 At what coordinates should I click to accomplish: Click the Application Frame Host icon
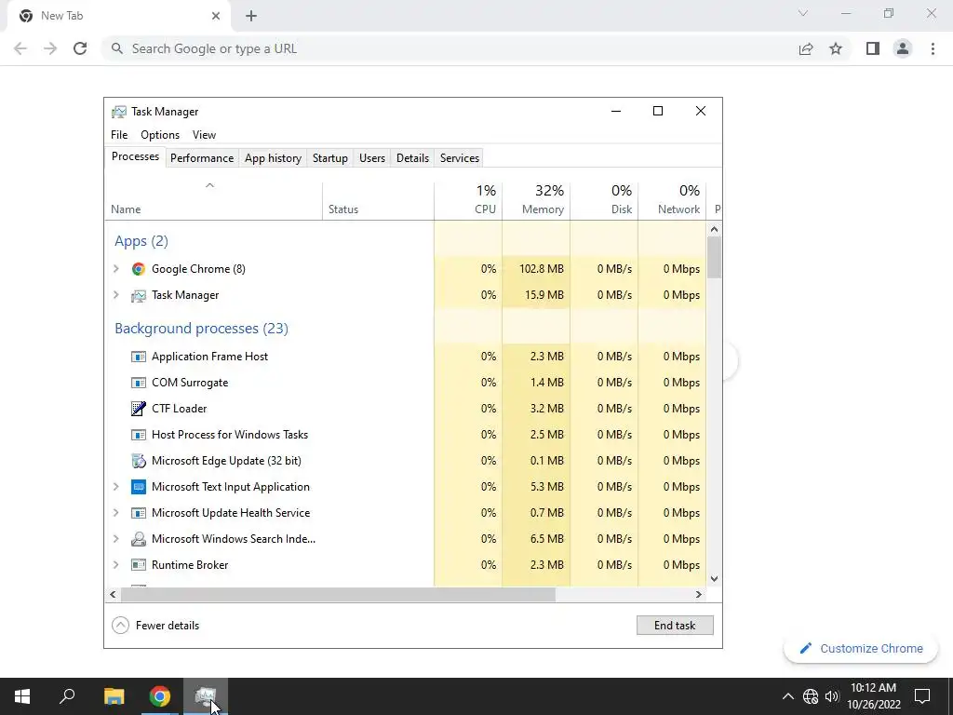139,357
